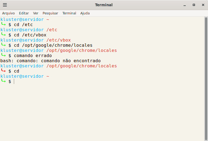Close the Terminal window
208x141 pixels.
point(203,5)
